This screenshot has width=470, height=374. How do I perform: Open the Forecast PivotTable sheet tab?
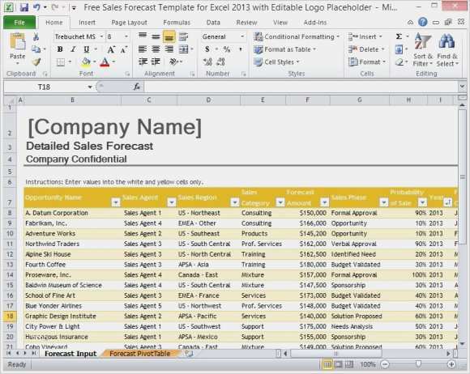point(139,354)
